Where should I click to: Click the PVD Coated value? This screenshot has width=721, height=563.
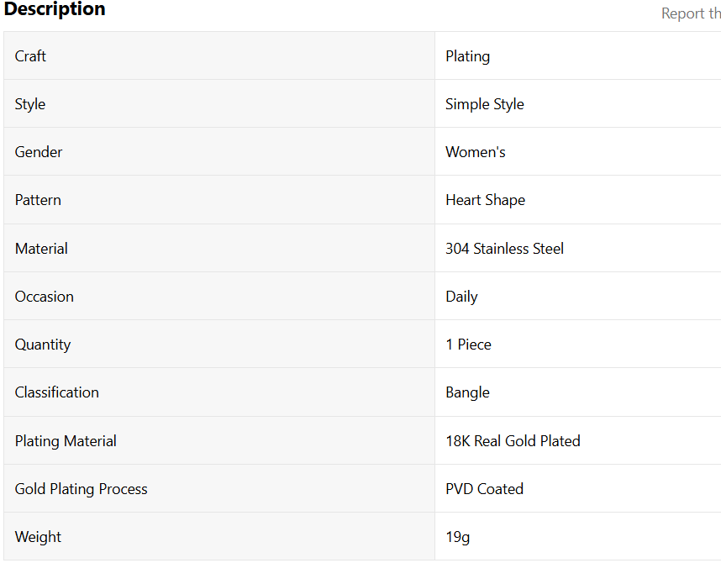coord(484,489)
